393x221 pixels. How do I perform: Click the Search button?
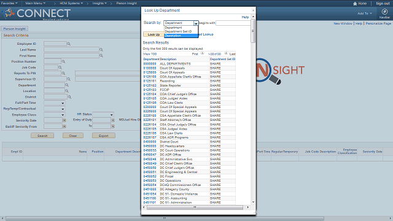pyautogui.click(x=42, y=136)
